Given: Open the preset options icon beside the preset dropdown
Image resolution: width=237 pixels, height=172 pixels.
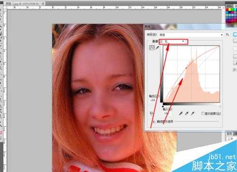Looking at the screenshot, I should 228,35.
